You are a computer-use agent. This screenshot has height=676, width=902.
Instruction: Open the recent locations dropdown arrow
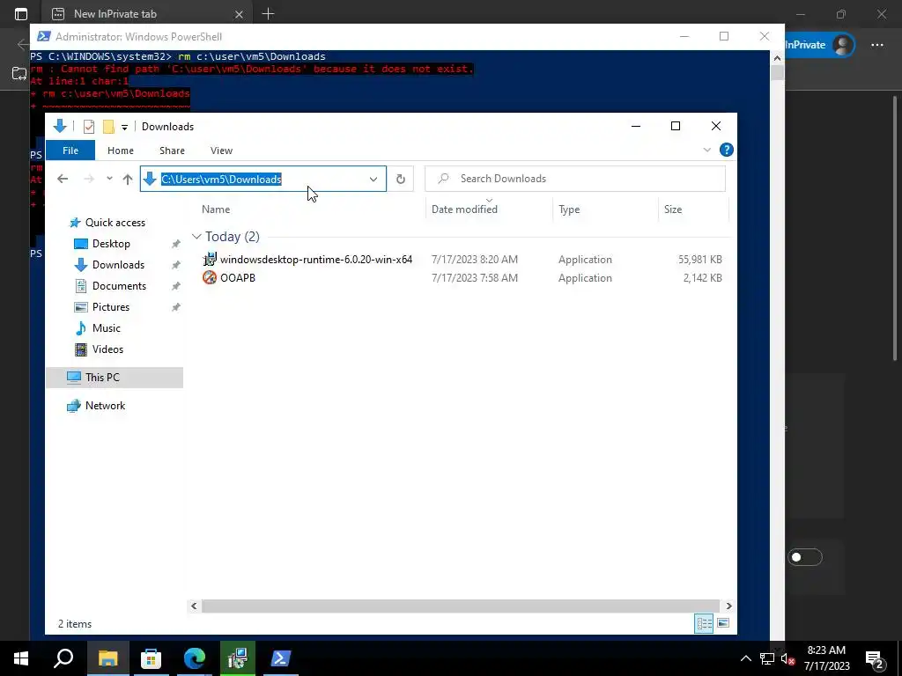click(x=109, y=179)
